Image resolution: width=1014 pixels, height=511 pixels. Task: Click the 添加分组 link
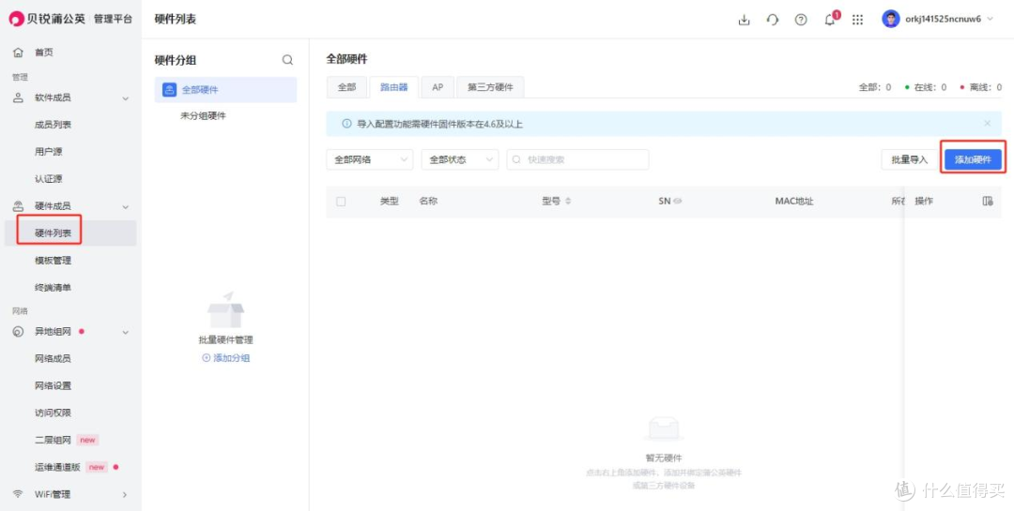(x=232, y=357)
